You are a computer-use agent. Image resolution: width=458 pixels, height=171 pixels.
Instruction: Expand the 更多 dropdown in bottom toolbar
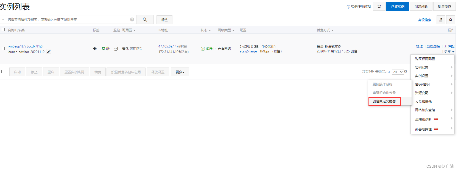pos(180,72)
